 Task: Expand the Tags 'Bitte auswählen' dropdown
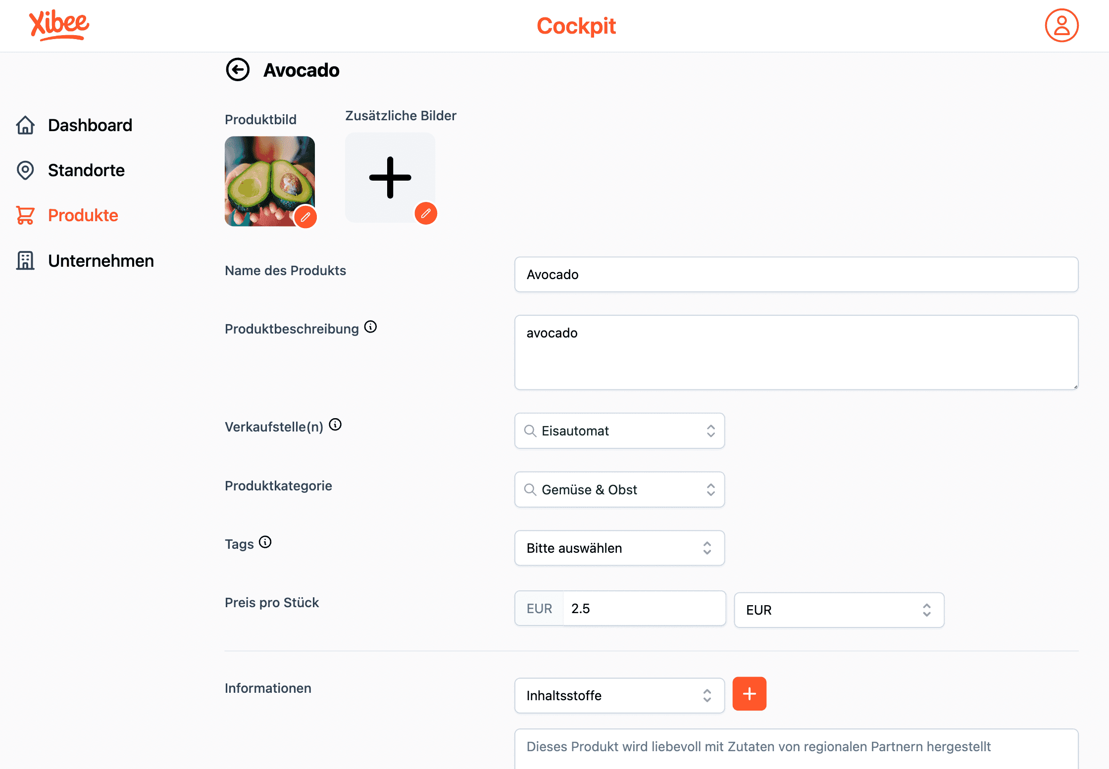(619, 548)
